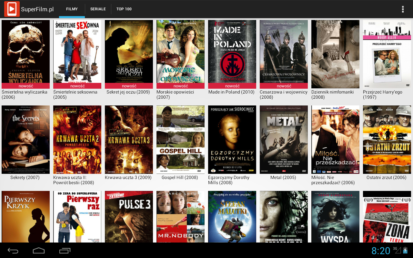413x258 pixels.
Task: Open the Morskie opowieści poster
Action: [x=181, y=54]
